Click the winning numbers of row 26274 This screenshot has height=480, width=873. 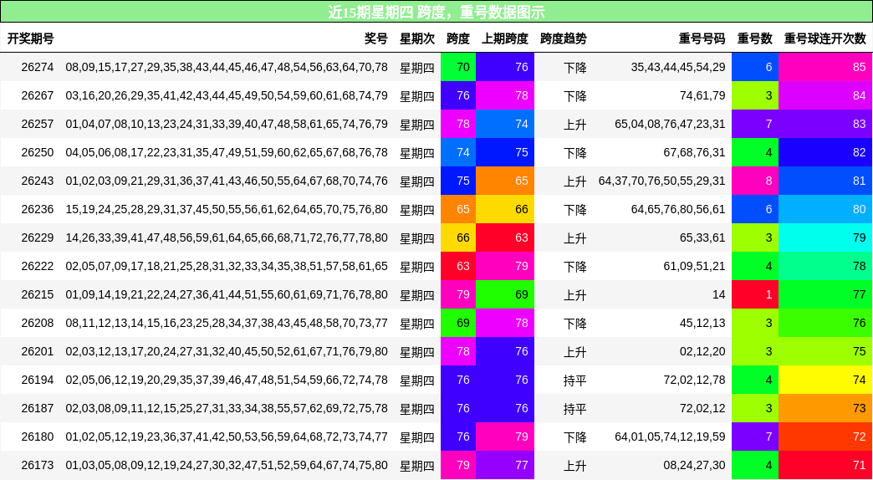point(227,68)
